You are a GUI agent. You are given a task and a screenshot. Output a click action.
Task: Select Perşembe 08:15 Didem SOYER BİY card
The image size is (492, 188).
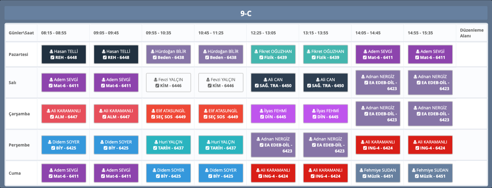click(63, 145)
